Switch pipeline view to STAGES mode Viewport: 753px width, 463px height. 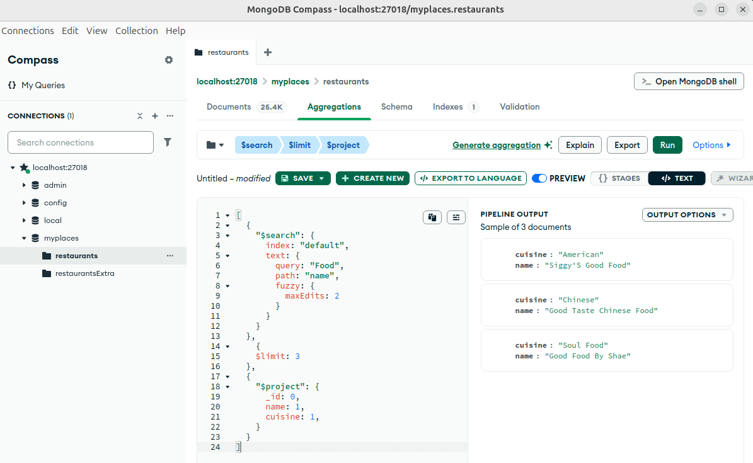(x=619, y=178)
